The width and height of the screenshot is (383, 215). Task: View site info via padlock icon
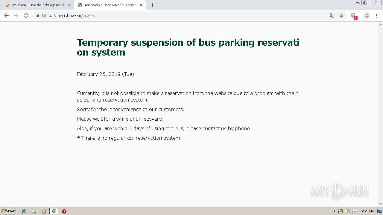(38, 16)
